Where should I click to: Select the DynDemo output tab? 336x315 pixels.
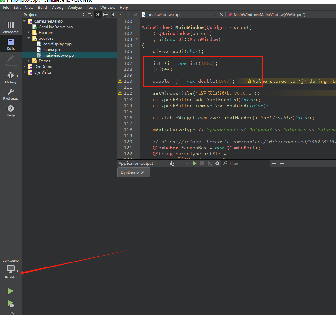(130, 172)
